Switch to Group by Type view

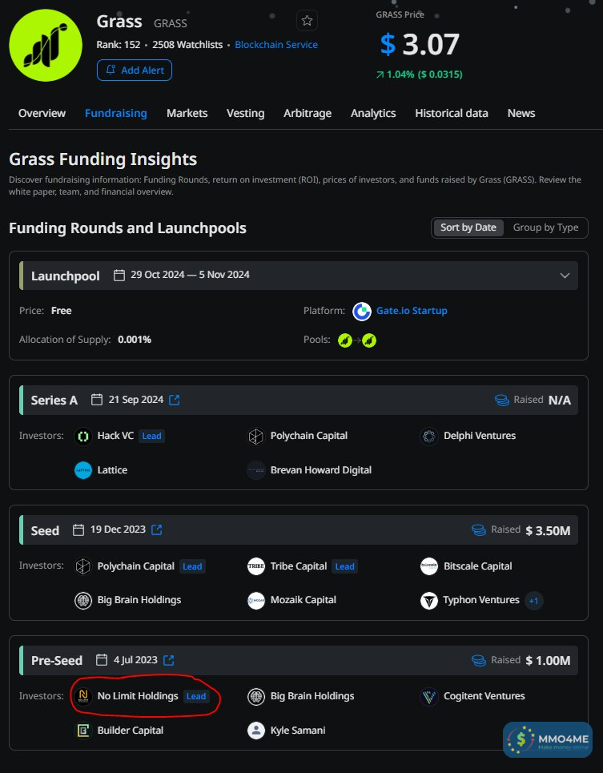[x=545, y=227]
